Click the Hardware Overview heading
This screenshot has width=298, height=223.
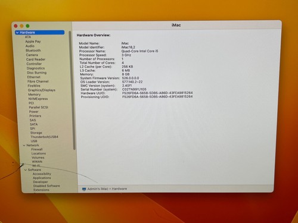point(94,35)
